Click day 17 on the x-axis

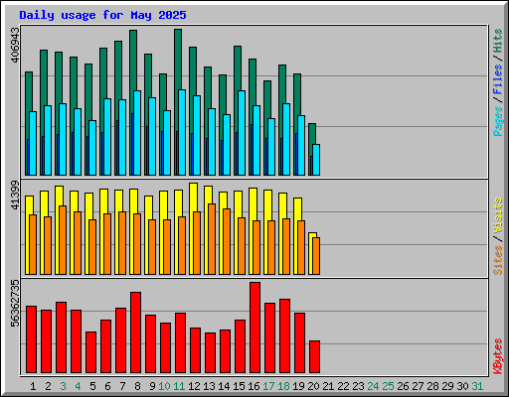point(268,386)
